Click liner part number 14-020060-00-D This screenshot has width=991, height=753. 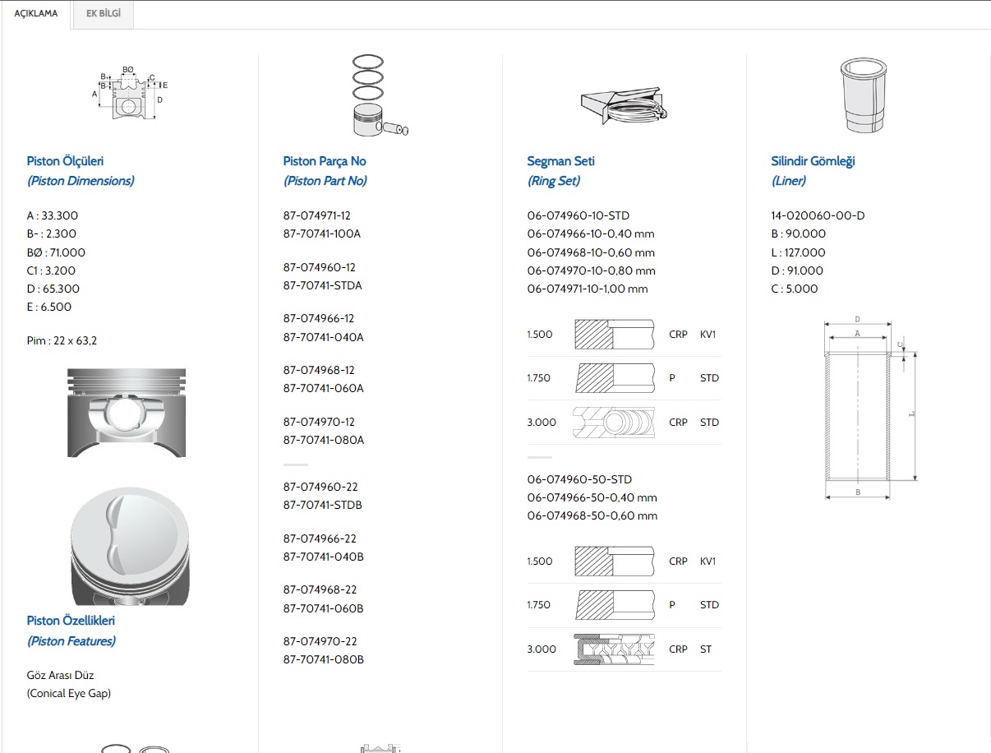tap(817, 215)
